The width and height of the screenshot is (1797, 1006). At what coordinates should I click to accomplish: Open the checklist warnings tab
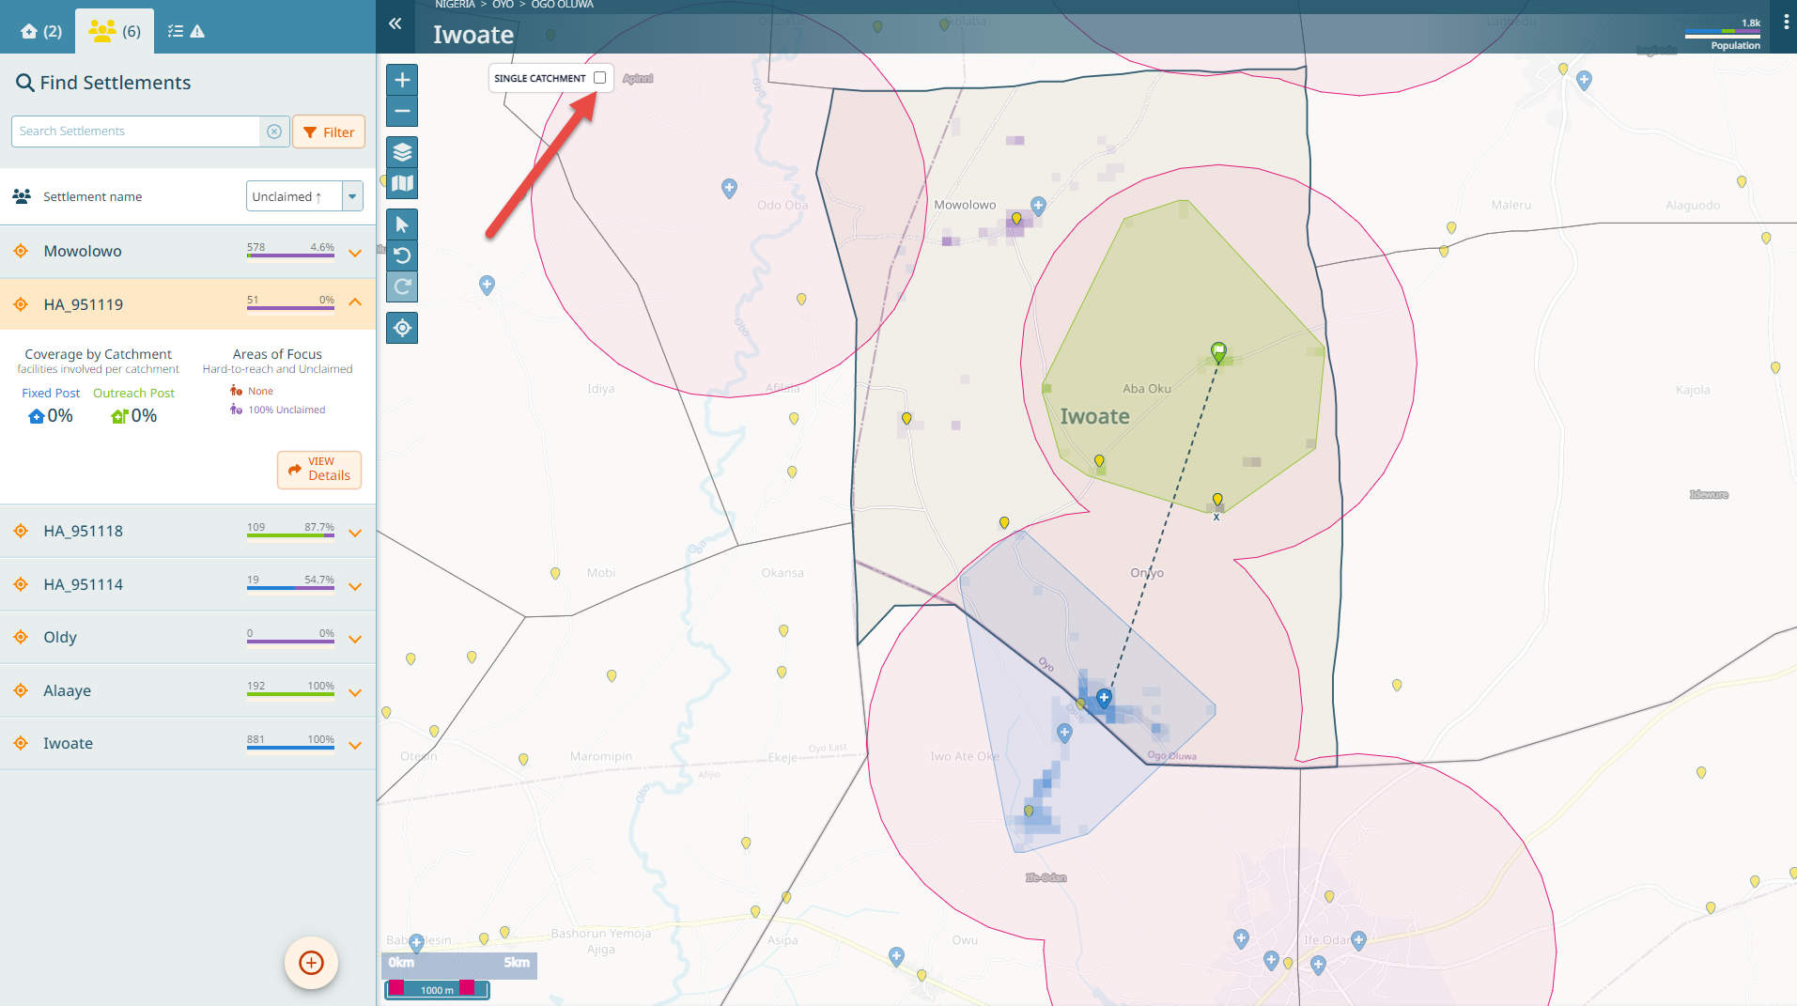(186, 31)
